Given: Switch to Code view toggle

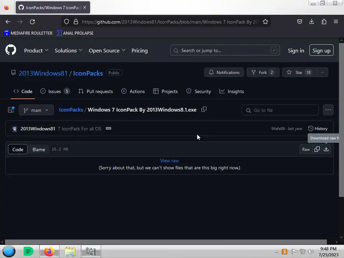Looking at the screenshot, I should [18, 149].
